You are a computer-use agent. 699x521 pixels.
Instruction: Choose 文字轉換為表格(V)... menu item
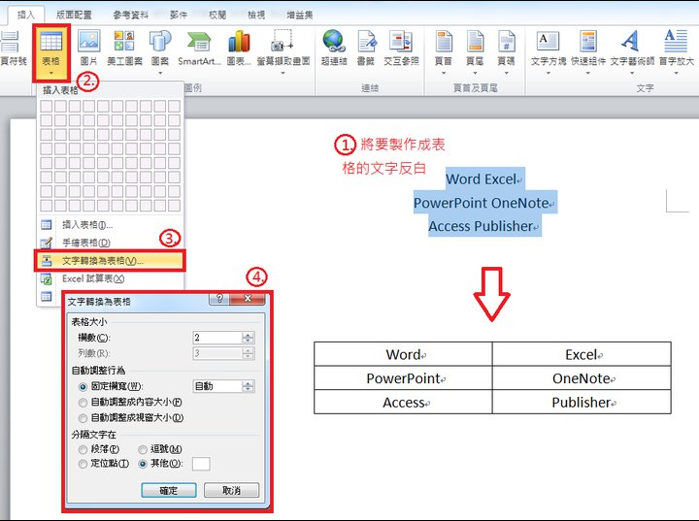pyautogui.click(x=110, y=261)
